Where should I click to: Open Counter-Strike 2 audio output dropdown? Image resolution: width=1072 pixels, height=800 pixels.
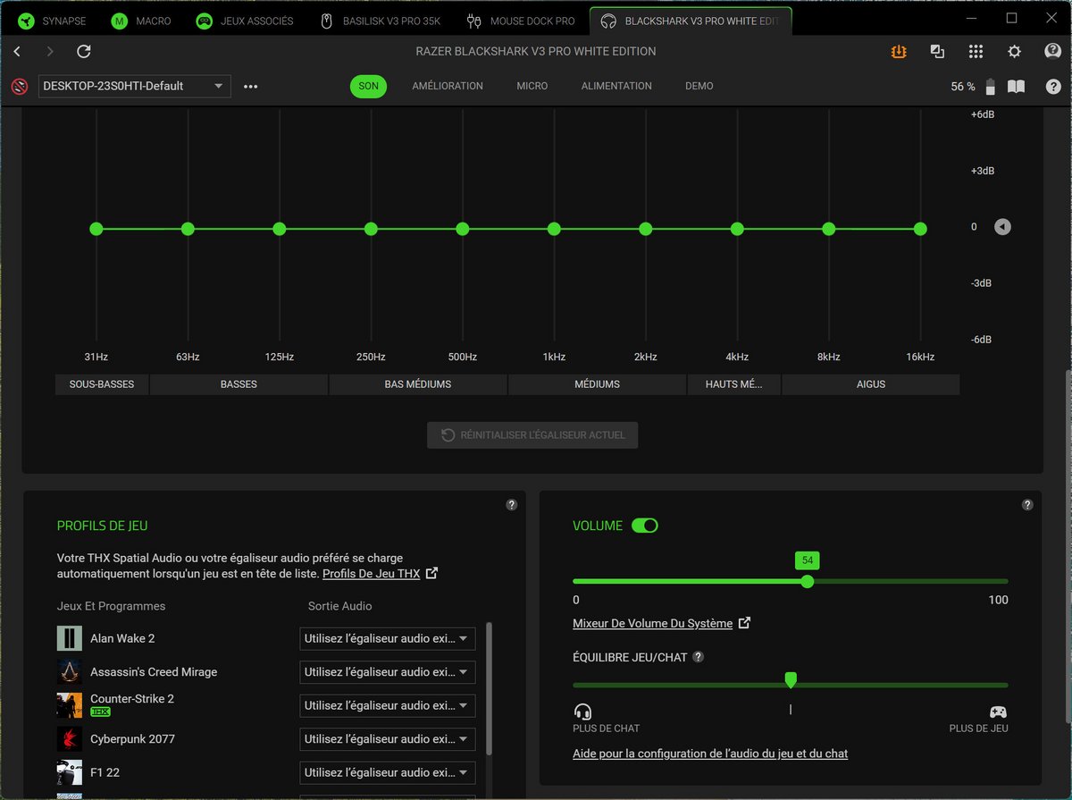click(388, 705)
